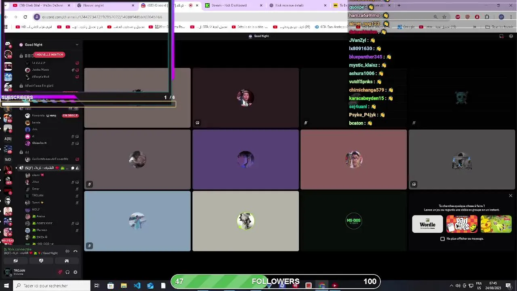Click participant tile with glasses avatar
The width and height of the screenshot is (517, 291).
click(353, 160)
